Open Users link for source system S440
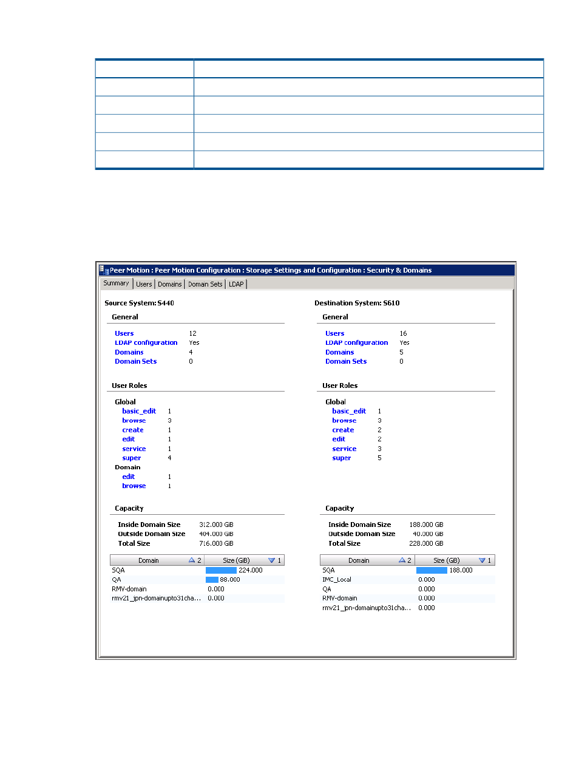This screenshot has height=771, width=579. [x=124, y=333]
